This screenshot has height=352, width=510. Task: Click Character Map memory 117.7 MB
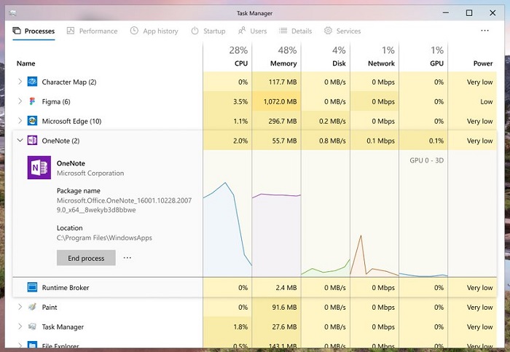point(283,82)
